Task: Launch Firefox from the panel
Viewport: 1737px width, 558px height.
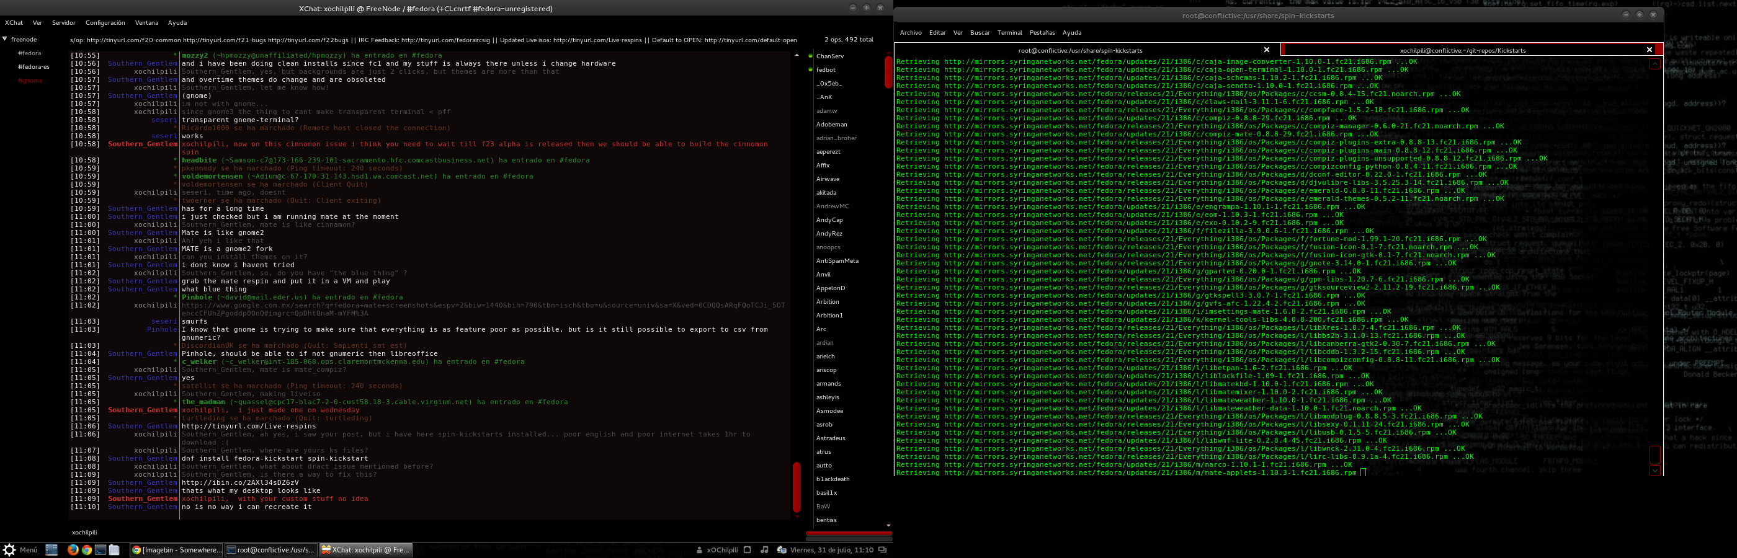Action: pos(73,550)
